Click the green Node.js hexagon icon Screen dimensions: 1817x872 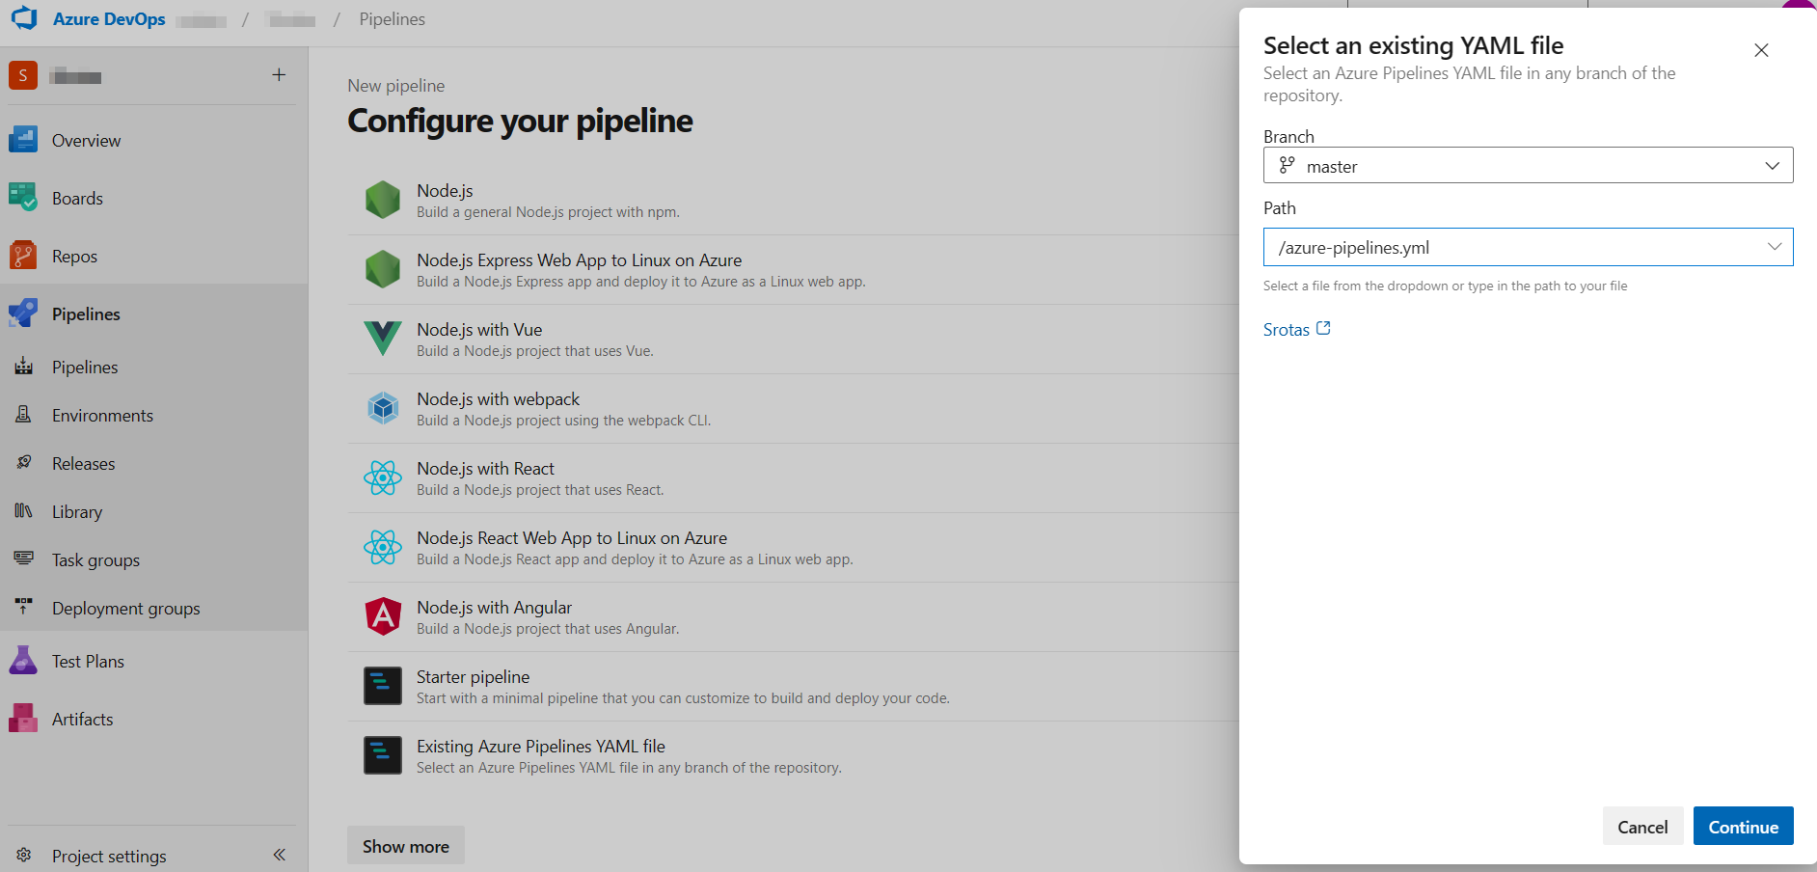[x=383, y=200]
